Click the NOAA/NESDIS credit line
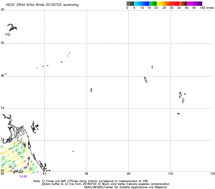 click(126, 187)
